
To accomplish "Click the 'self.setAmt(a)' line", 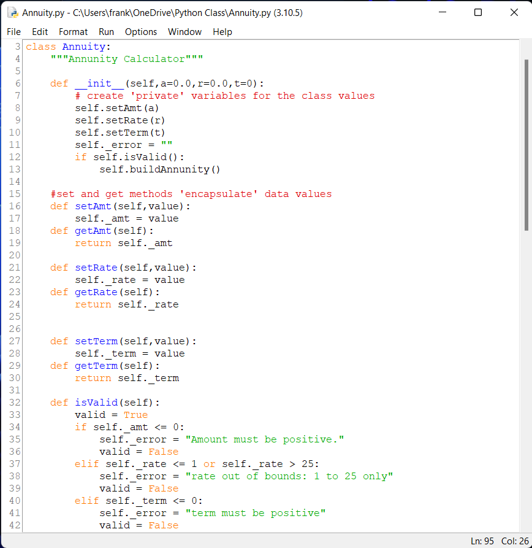I will (x=117, y=108).
